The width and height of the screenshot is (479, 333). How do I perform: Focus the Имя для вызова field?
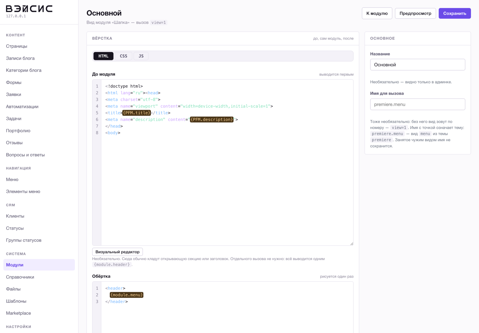click(417, 104)
